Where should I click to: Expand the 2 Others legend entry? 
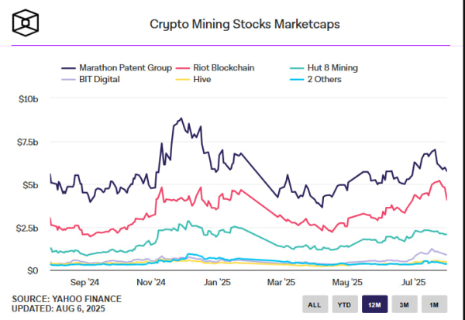pos(315,80)
